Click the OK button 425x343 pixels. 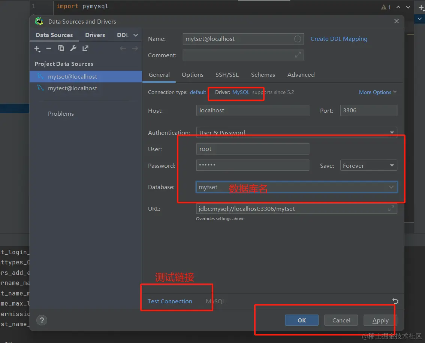click(x=301, y=320)
